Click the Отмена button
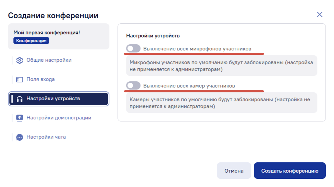This screenshot has width=334, height=187. click(x=234, y=171)
